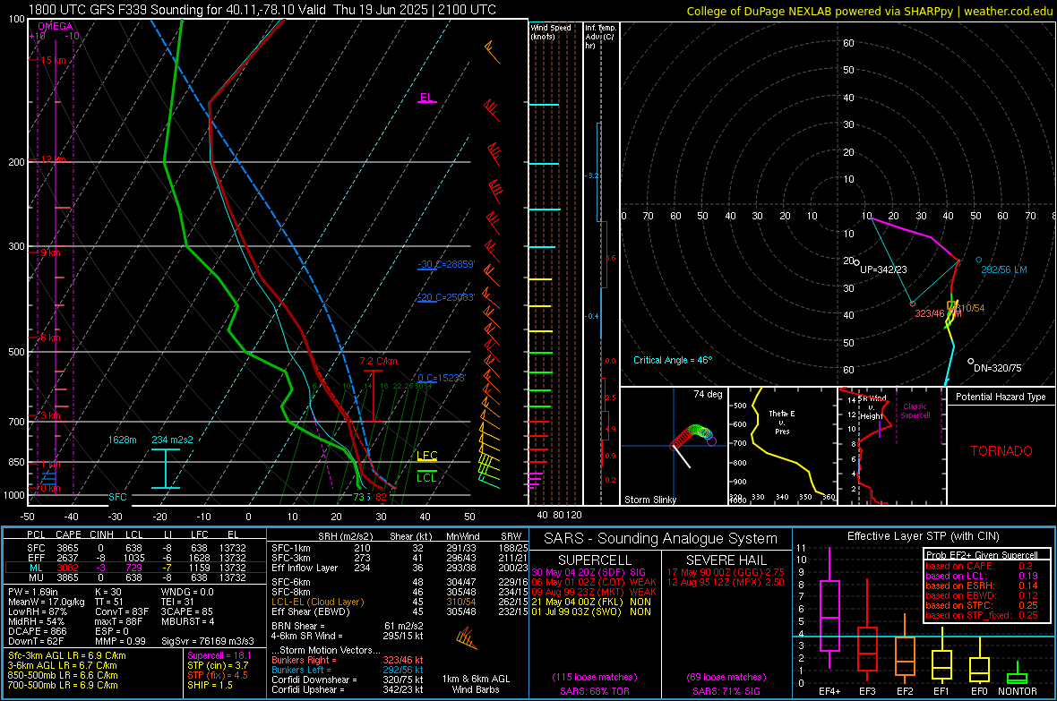The width and height of the screenshot is (1057, 701).
Task: Click the '-20 C=25083' height label
Action: pyautogui.click(x=446, y=297)
